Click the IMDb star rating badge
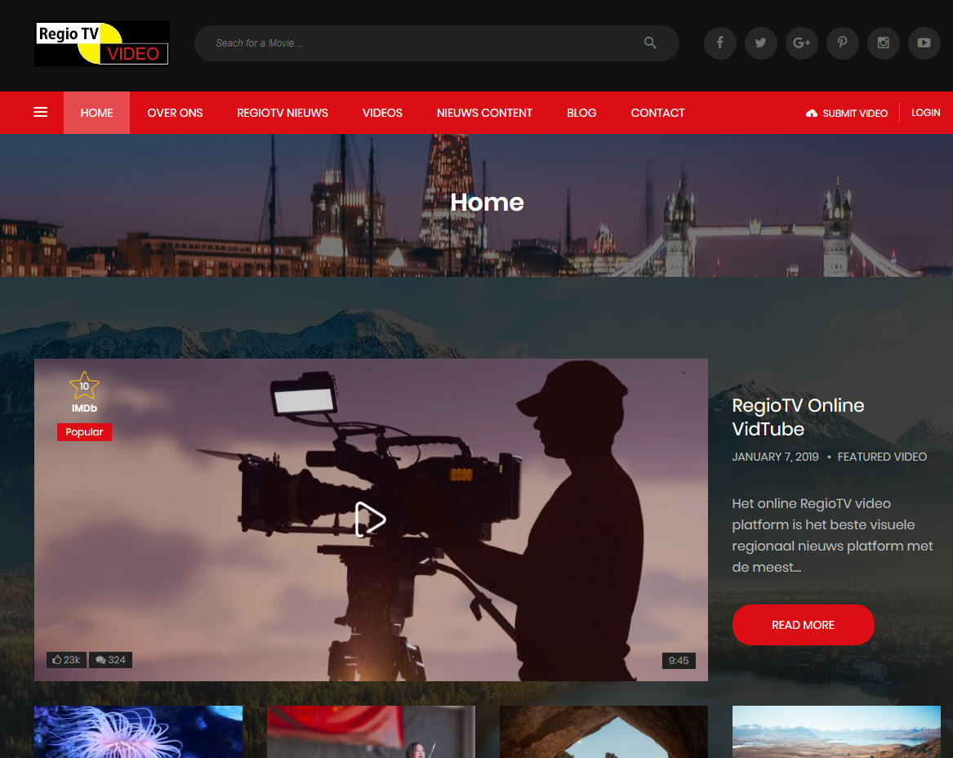The height and width of the screenshot is (758, 953). point(84,392)
